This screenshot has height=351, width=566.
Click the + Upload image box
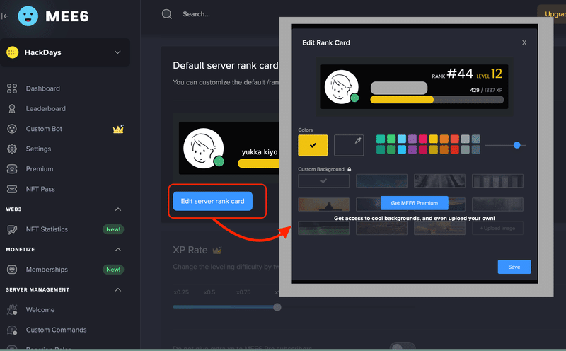click(497, 229)
